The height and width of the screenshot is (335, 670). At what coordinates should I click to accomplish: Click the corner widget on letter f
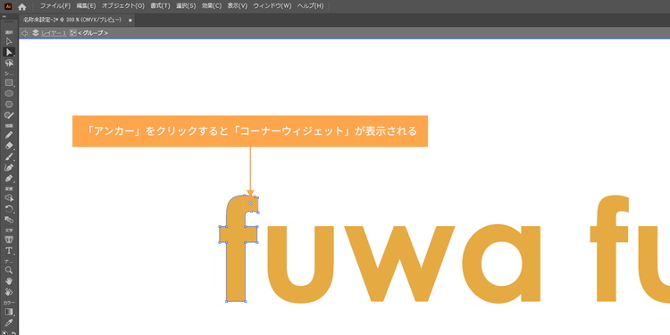250,204
